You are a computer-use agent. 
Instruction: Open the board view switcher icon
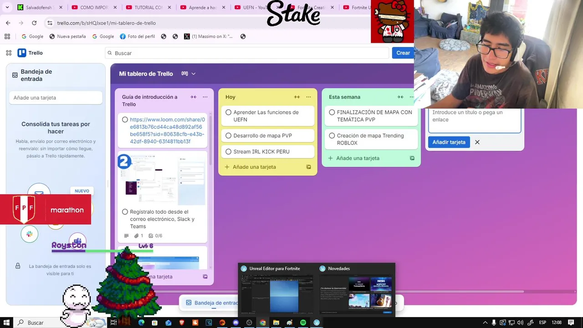tap(184, 73)
